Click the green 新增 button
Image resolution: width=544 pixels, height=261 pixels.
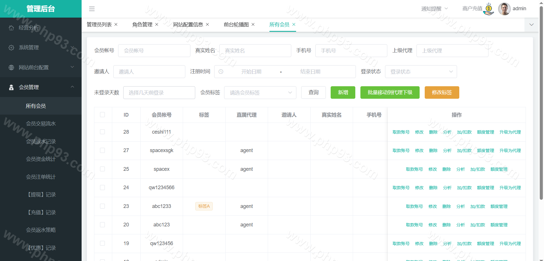[343, 92]
